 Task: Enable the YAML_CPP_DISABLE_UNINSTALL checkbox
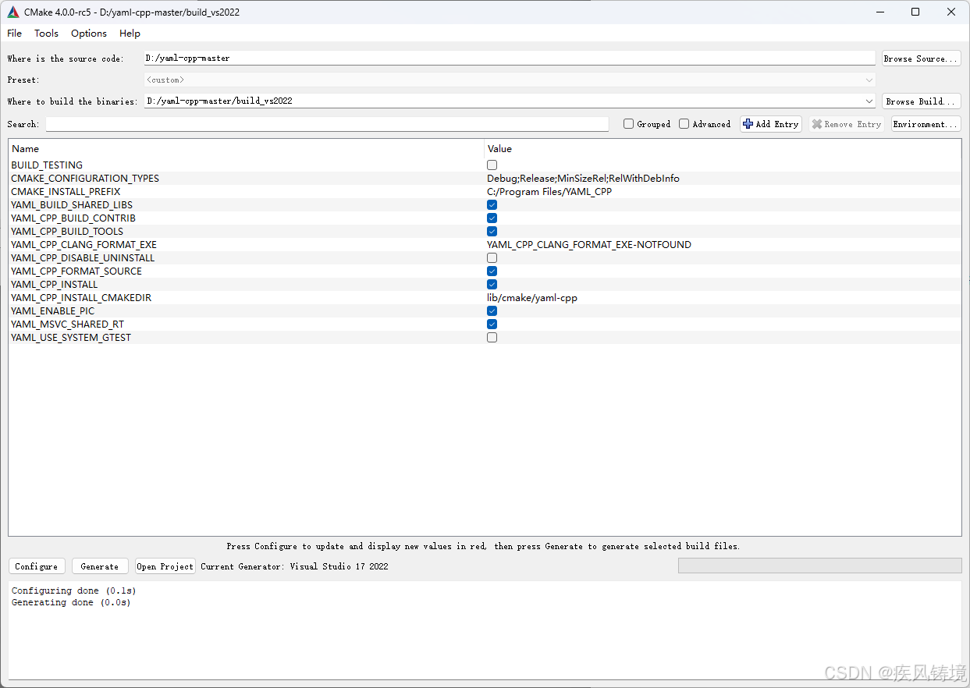pyautogui.click(x=492, y=258)
